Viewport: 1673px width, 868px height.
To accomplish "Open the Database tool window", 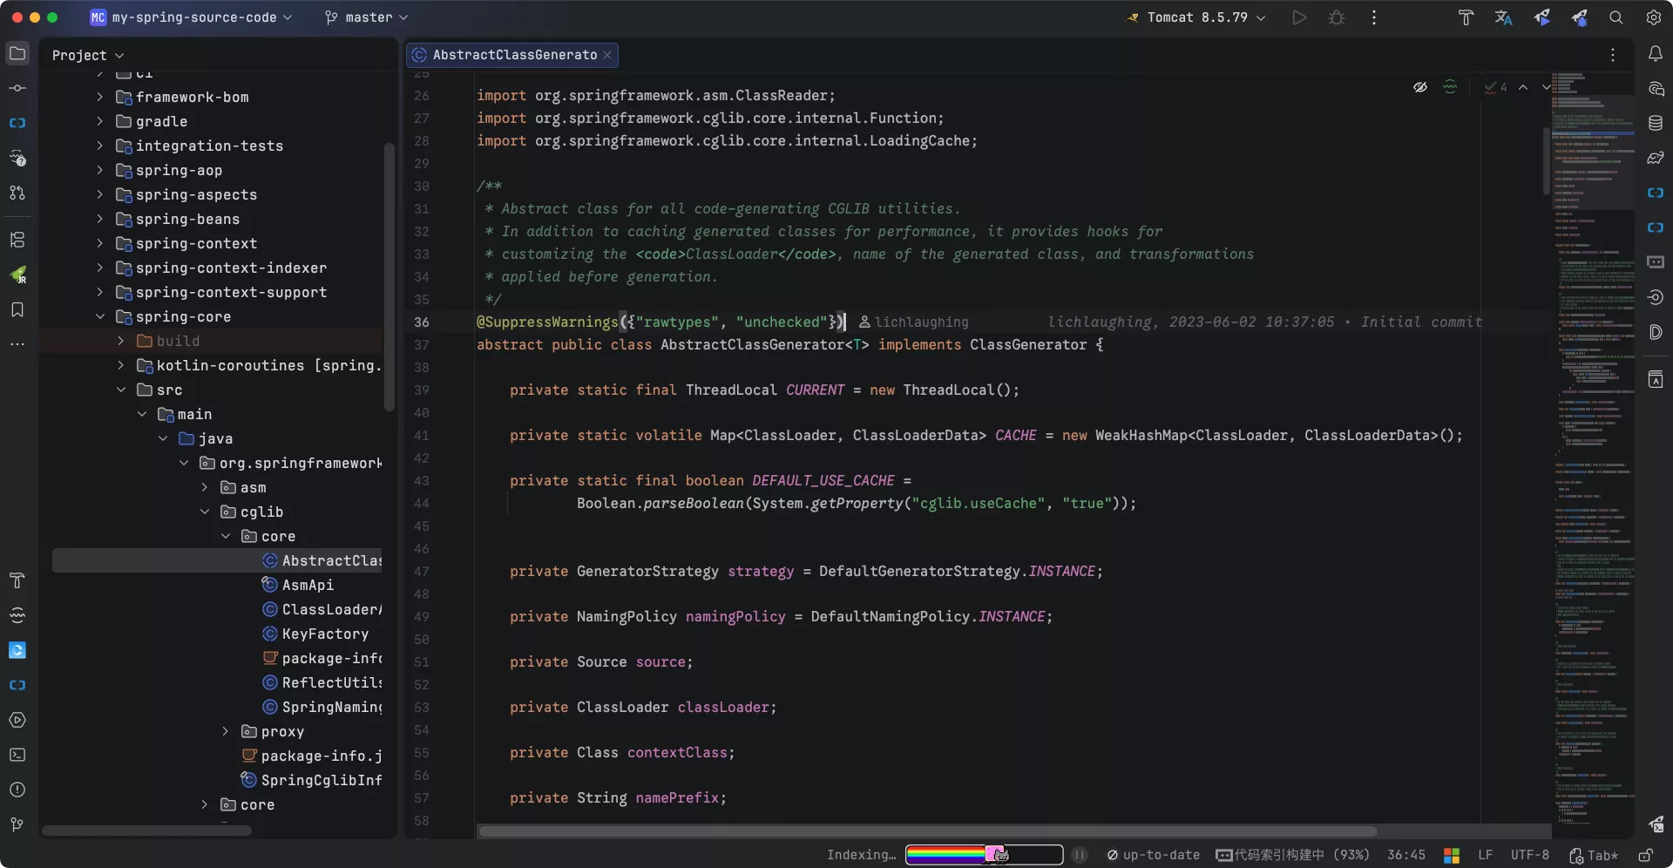I will pos(1655,123).
